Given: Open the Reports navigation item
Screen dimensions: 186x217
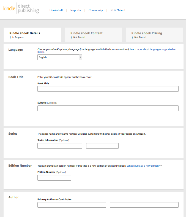Looking at the screenshot, I should [76, 10].
